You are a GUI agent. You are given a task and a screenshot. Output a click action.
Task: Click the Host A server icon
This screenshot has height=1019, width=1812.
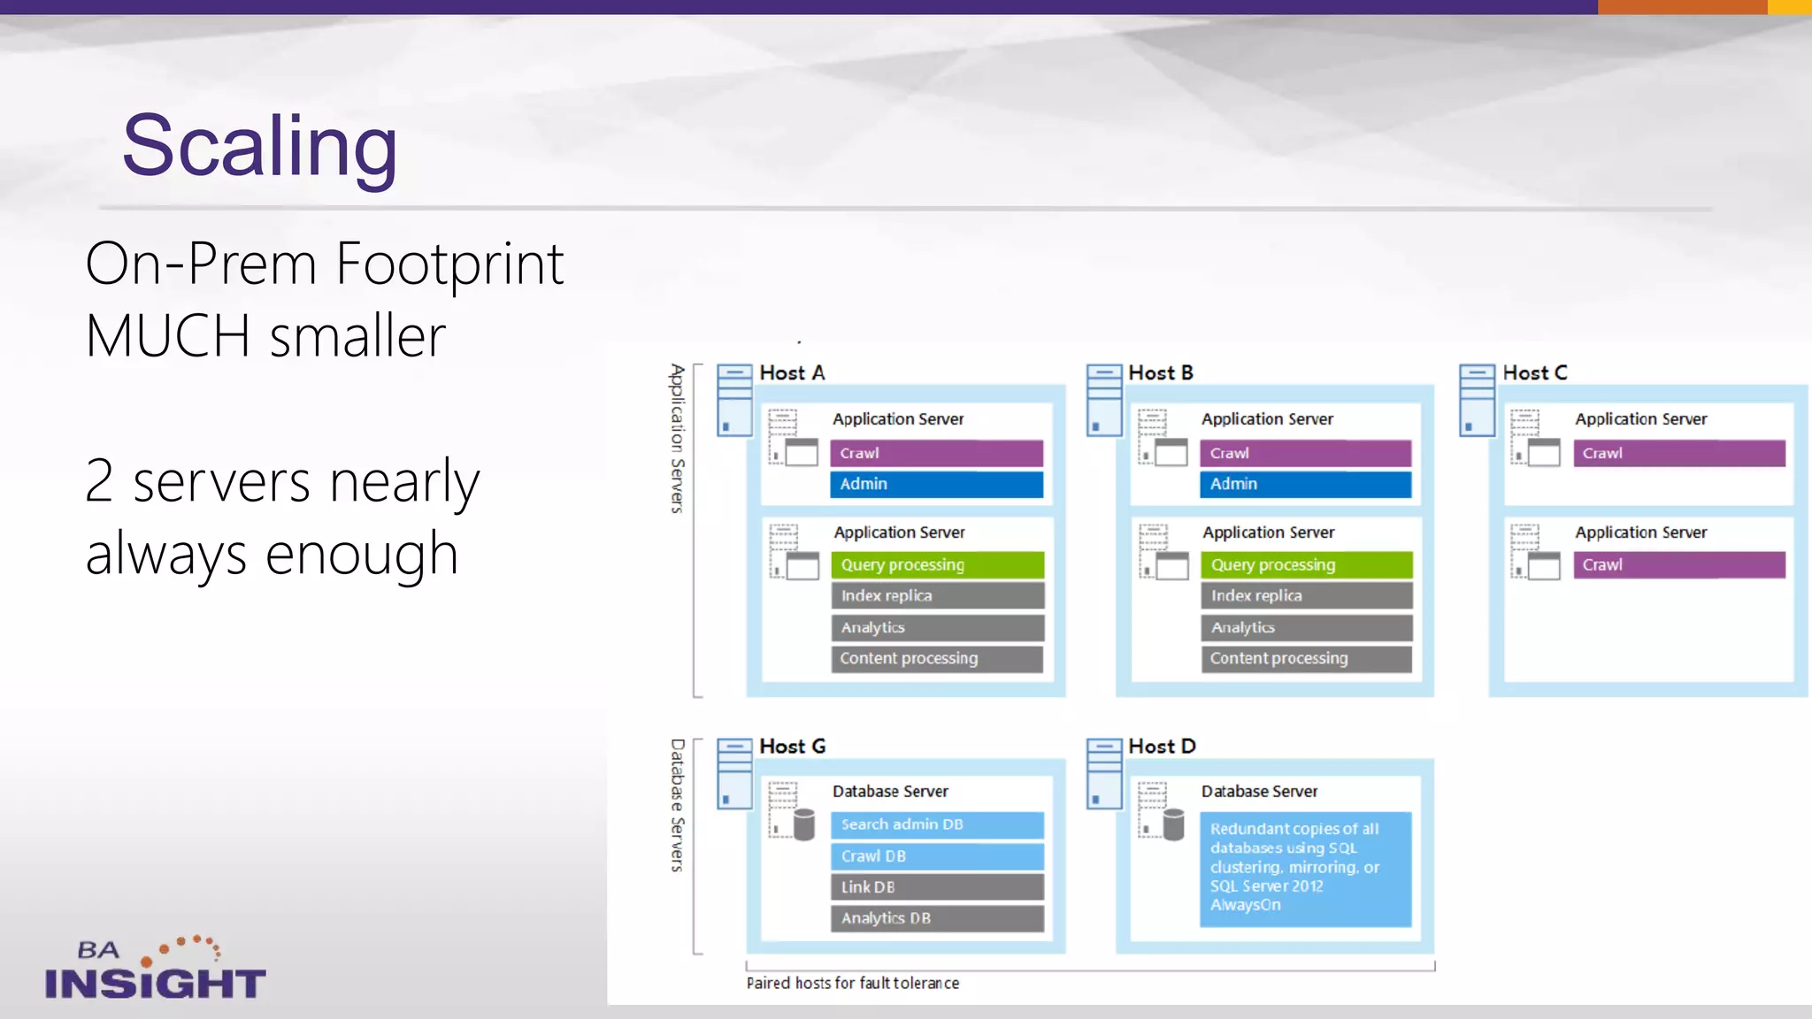pos(733,400)
